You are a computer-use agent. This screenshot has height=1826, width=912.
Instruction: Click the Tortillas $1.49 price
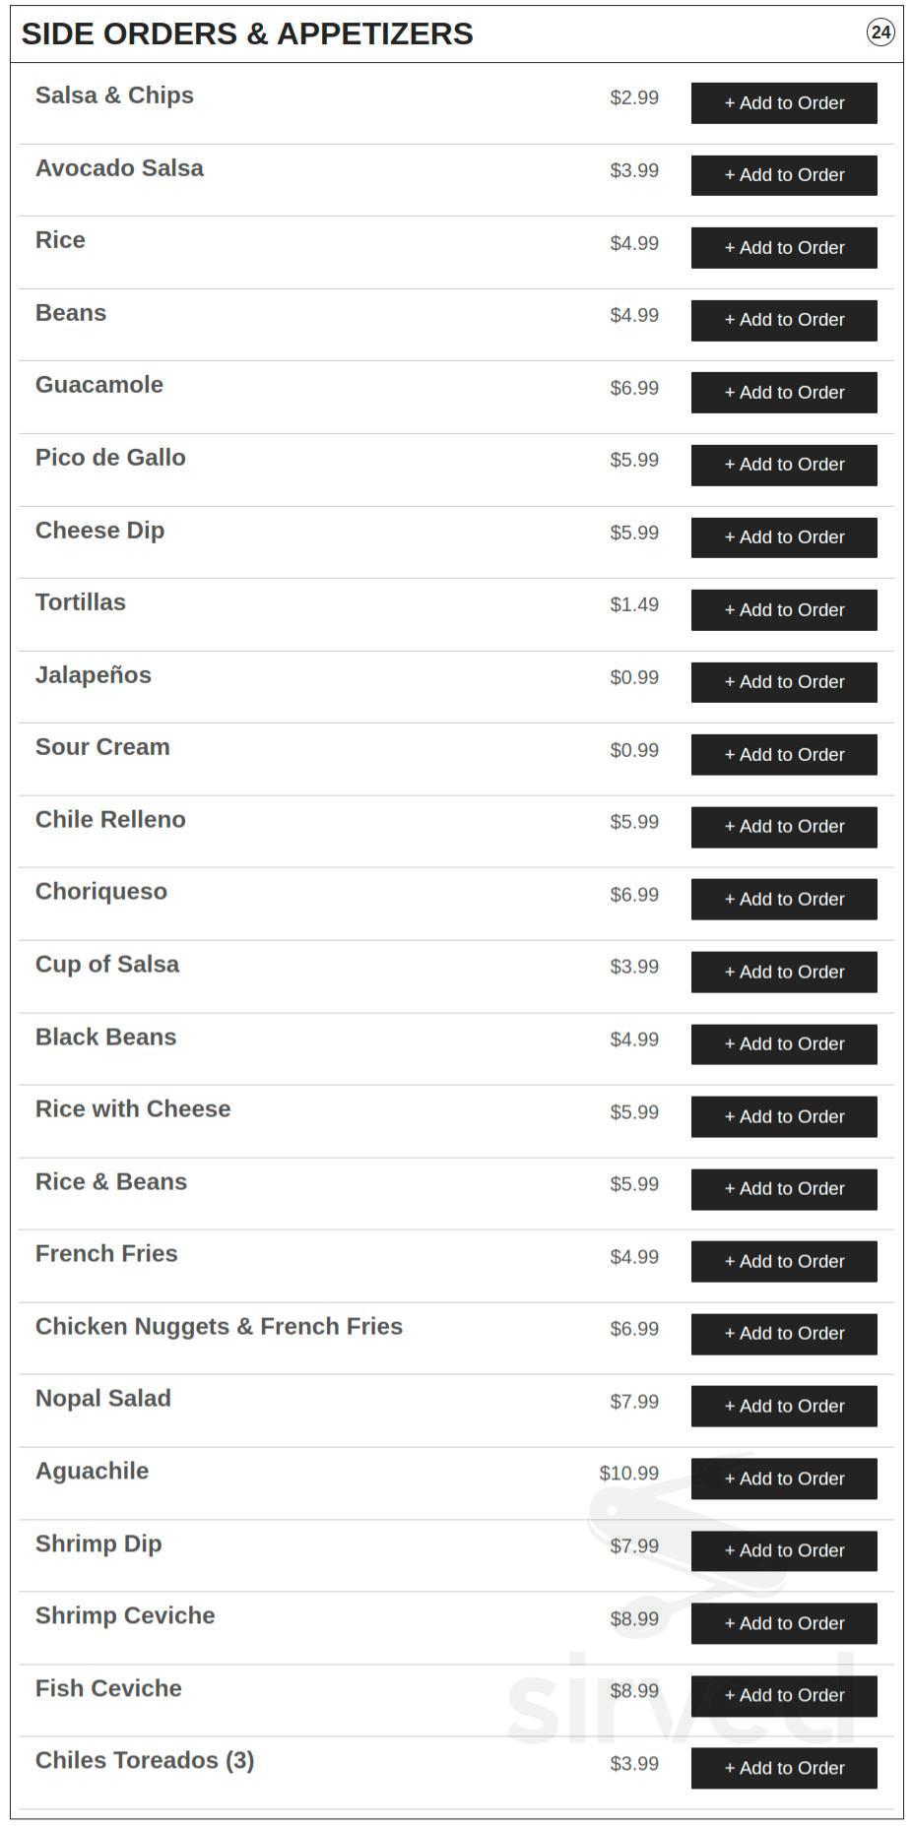click(x=633, y=604)
